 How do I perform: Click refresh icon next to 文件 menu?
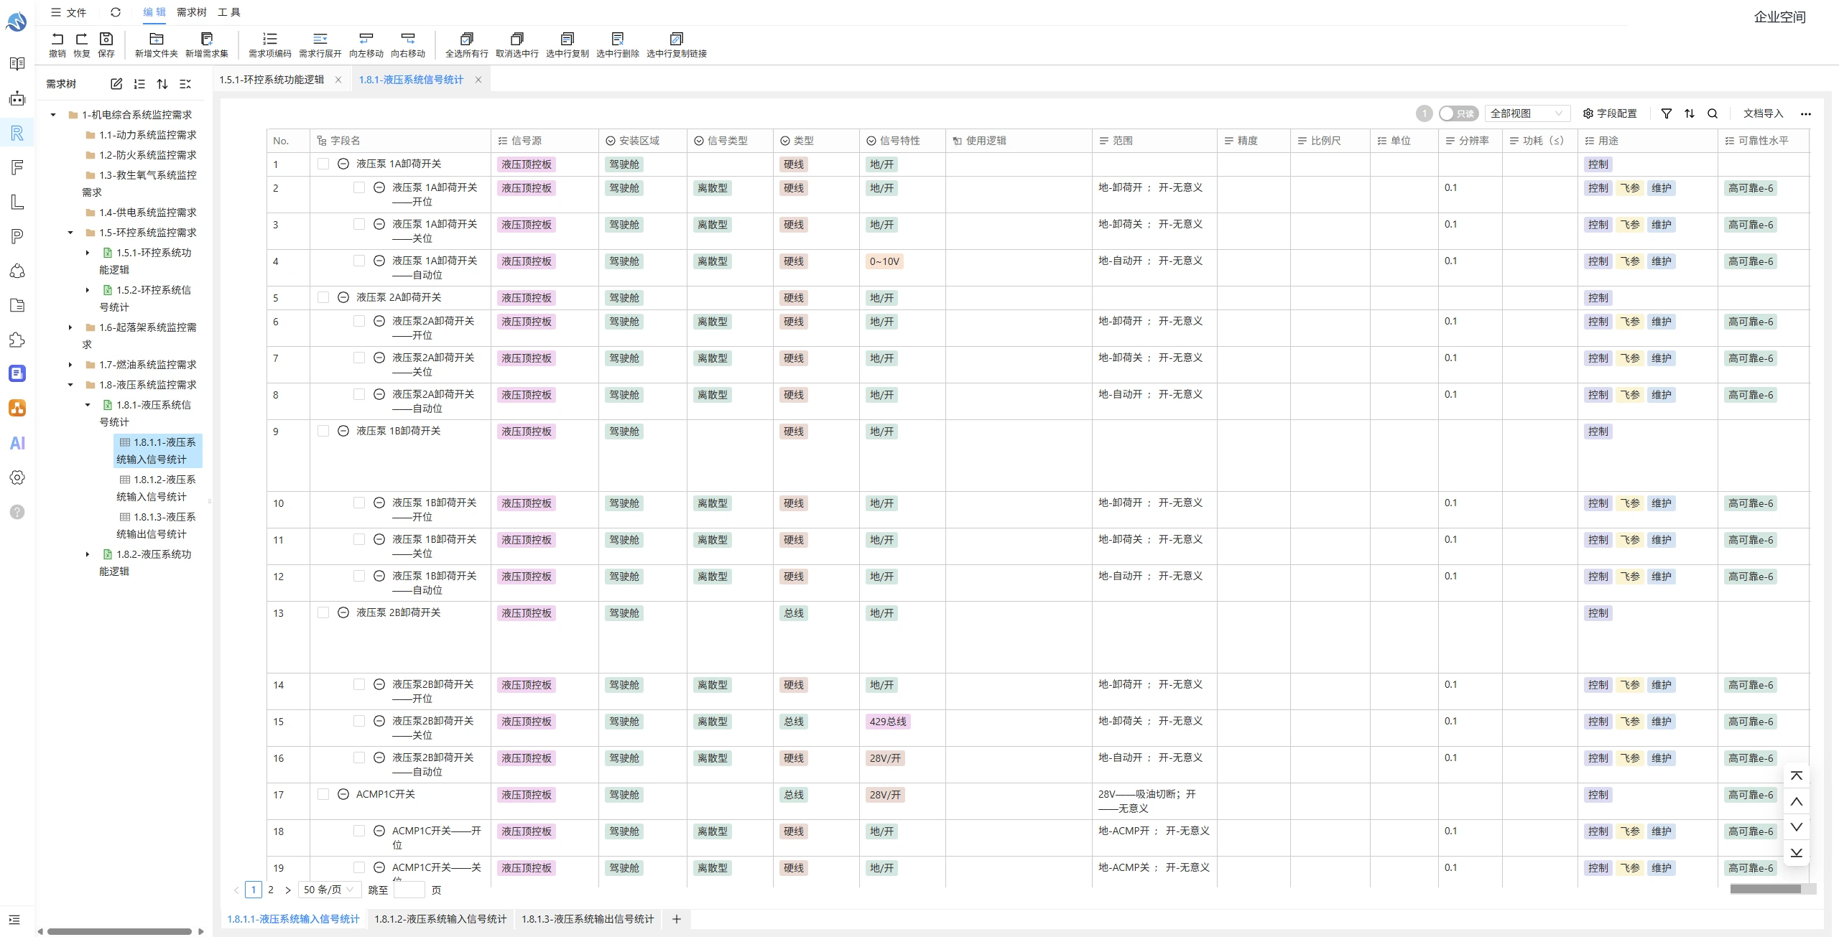click(x=116, y=12)
